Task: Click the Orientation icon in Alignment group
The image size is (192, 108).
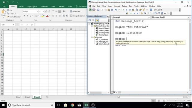Action: (64, 11)
